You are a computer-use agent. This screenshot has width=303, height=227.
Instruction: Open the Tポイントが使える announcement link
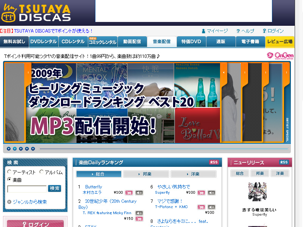pos(53,31)
